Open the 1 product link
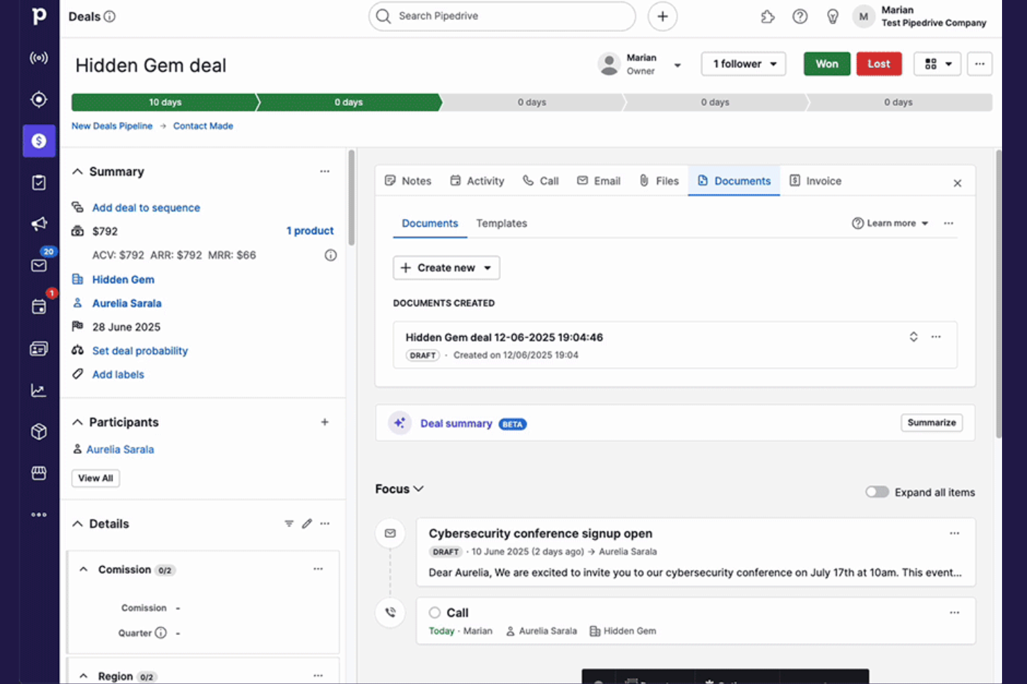1027x684 pixels. pyautogui.click(x=310, y=231)
